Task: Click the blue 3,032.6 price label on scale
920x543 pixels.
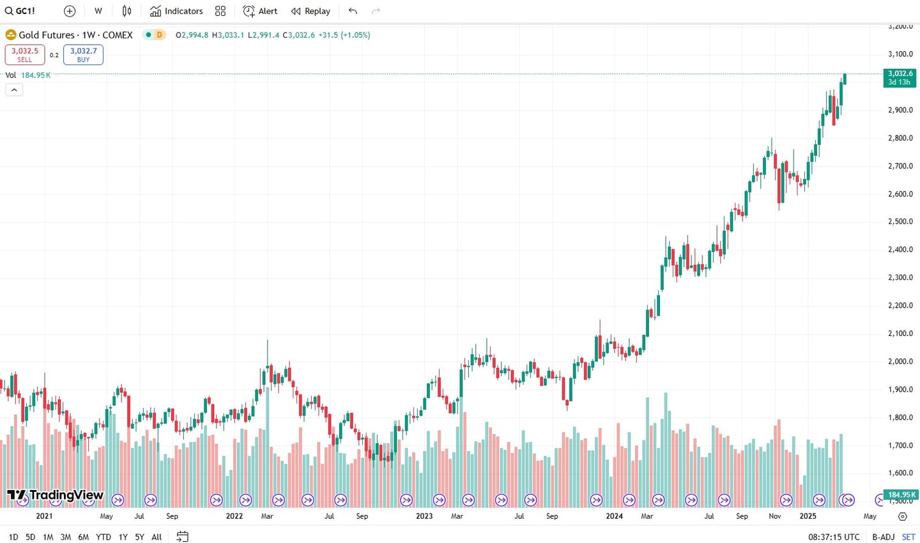Action: pyautogui.click(x=899, y=77)
